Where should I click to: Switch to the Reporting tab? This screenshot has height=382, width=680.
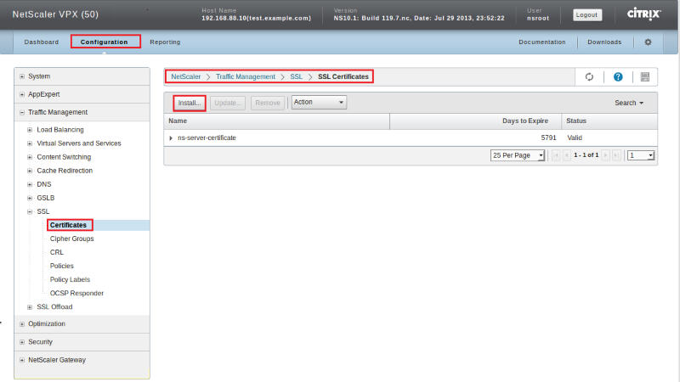(165, 42)
